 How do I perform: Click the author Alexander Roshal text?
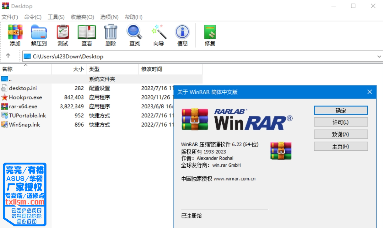pos(215,158)
